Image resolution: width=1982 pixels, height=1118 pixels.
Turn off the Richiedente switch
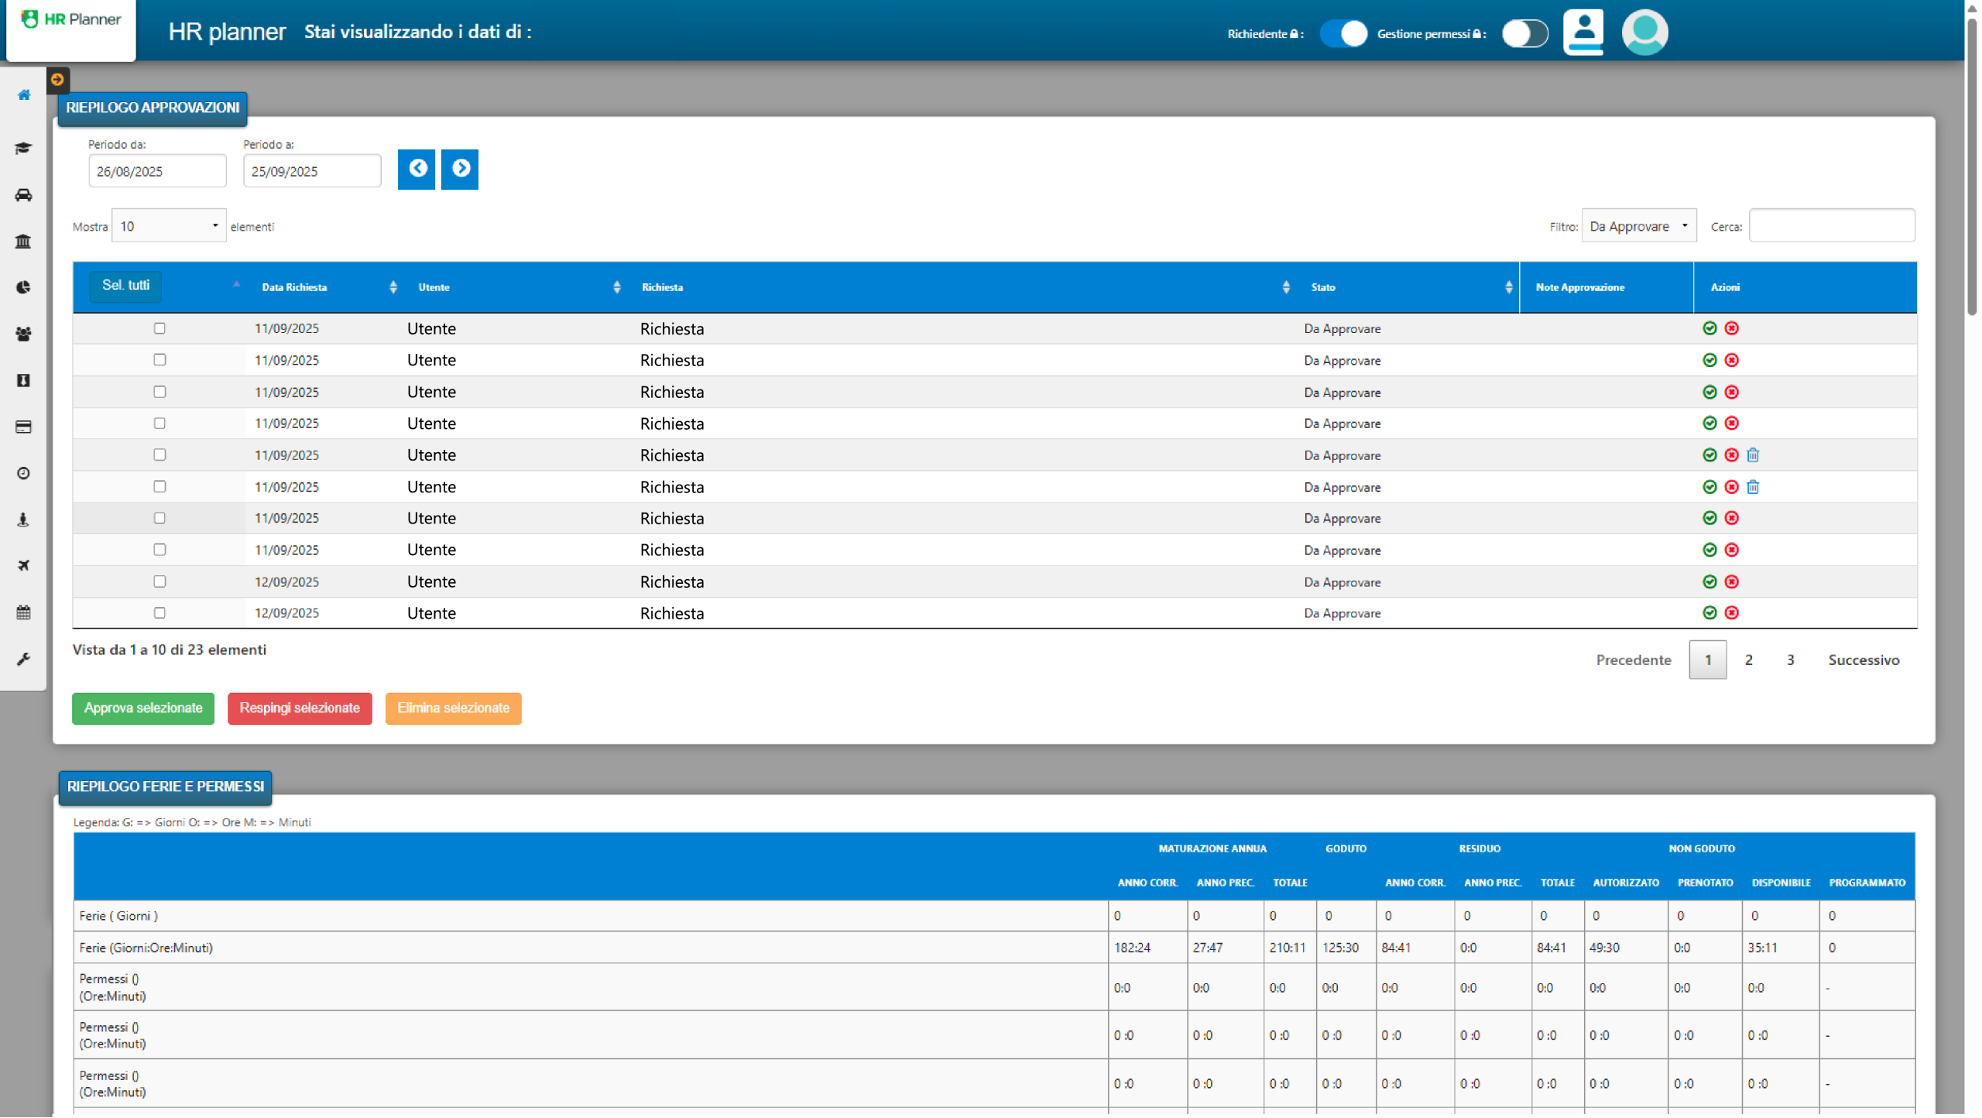[x=1343, y=33]
